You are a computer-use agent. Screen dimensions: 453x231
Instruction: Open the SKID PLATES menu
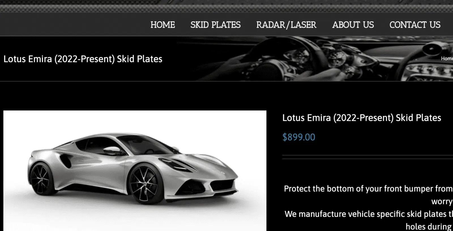click(215, 25)
